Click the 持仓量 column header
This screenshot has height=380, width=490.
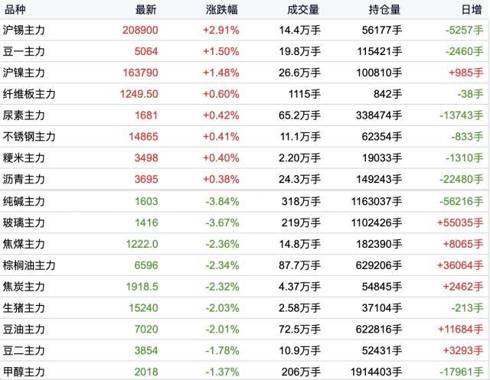[x=384, y=10]
